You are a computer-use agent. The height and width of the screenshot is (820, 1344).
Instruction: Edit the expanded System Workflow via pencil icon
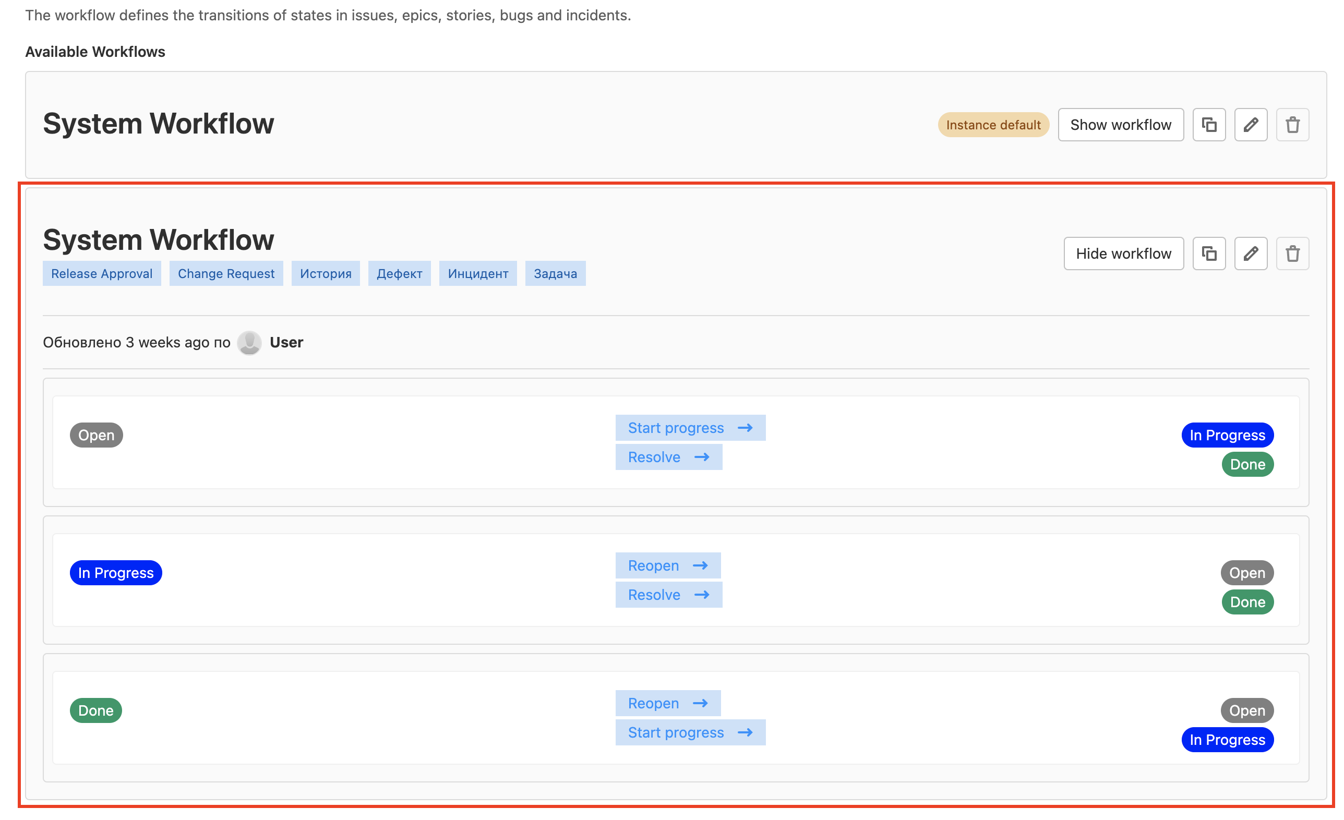tap(1250, 254)
